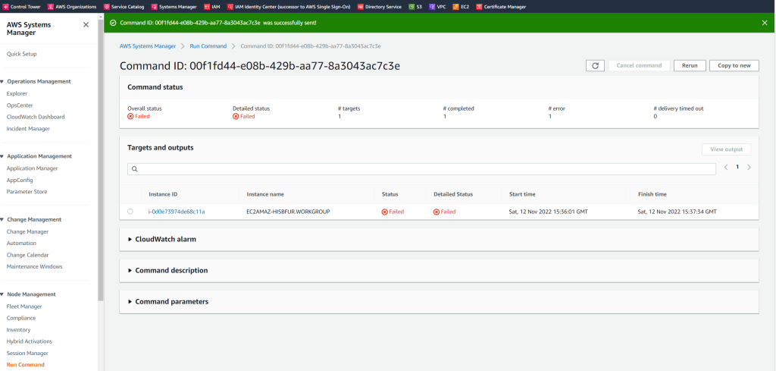Go to the next page arrow in Targets
The image size is (776, 371).
(749, 168)
